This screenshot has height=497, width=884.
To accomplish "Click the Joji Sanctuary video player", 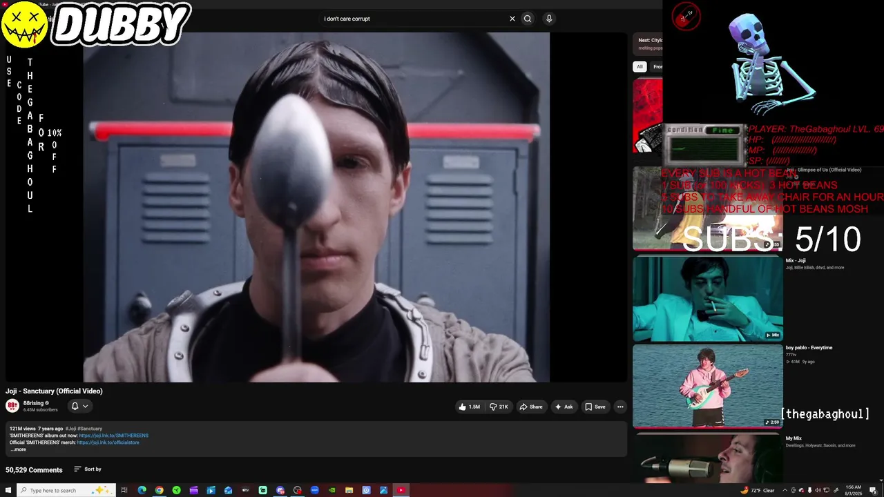I will tap(316, 207).
